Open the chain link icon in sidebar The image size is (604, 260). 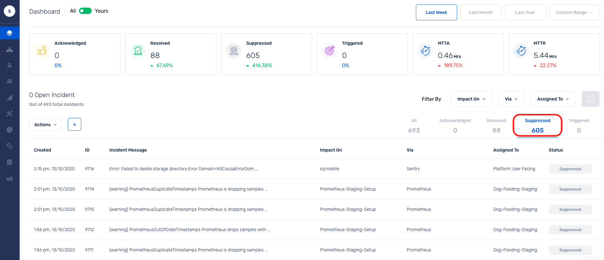[x=10, y=146]
